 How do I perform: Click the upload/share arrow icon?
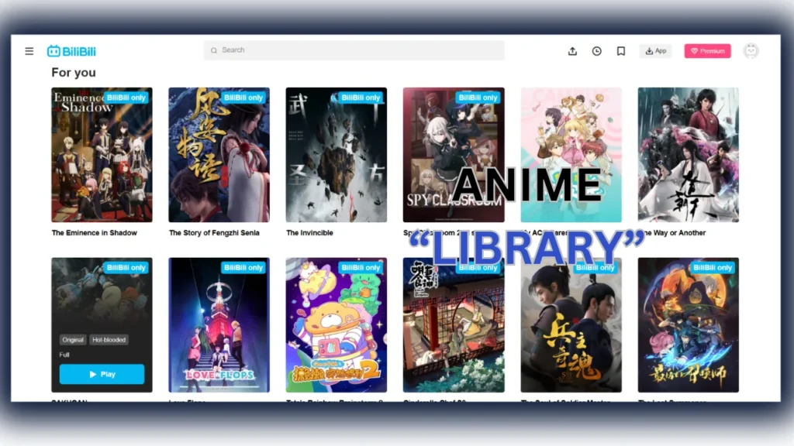pyautogui.click(x=572, y=50)
